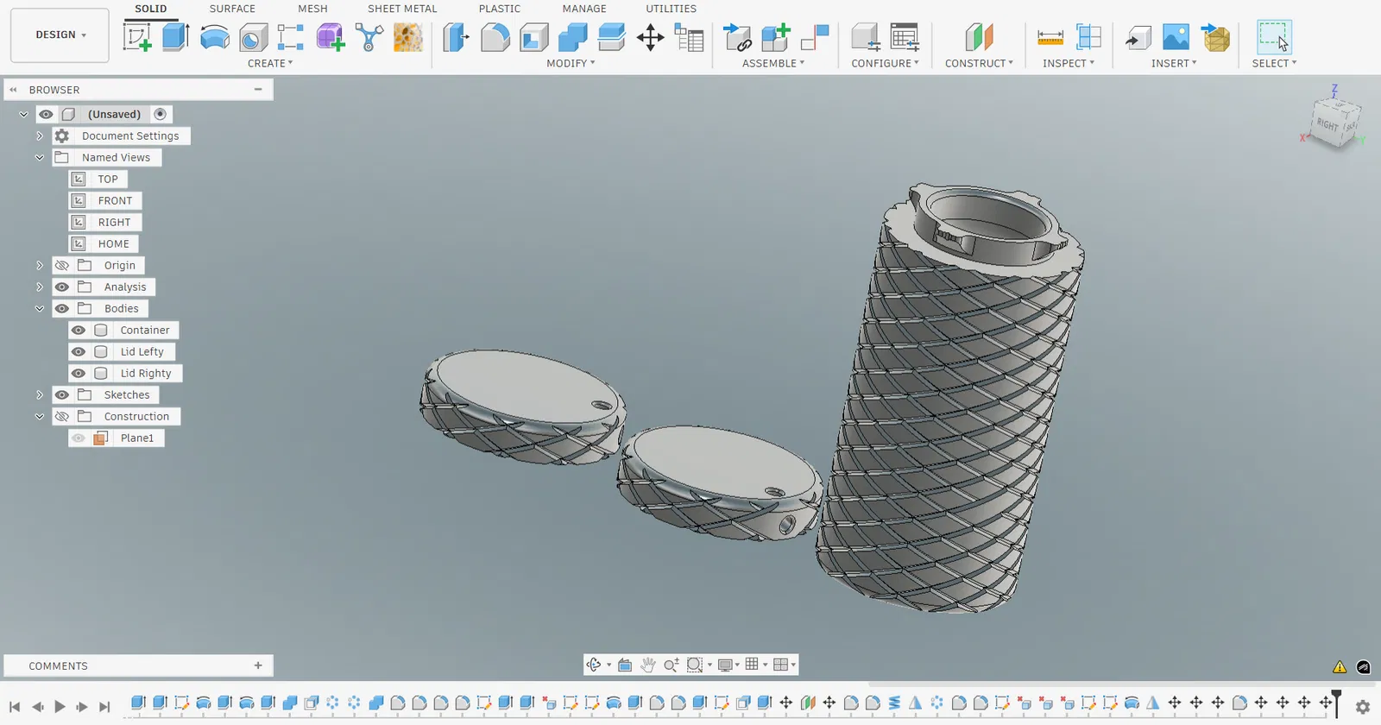
Task: Click the Select tool icon
Action: tap(1274, 38)
